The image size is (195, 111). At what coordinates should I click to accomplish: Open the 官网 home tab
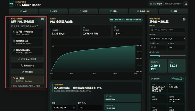pyautogui.click(x=24, y=11)
